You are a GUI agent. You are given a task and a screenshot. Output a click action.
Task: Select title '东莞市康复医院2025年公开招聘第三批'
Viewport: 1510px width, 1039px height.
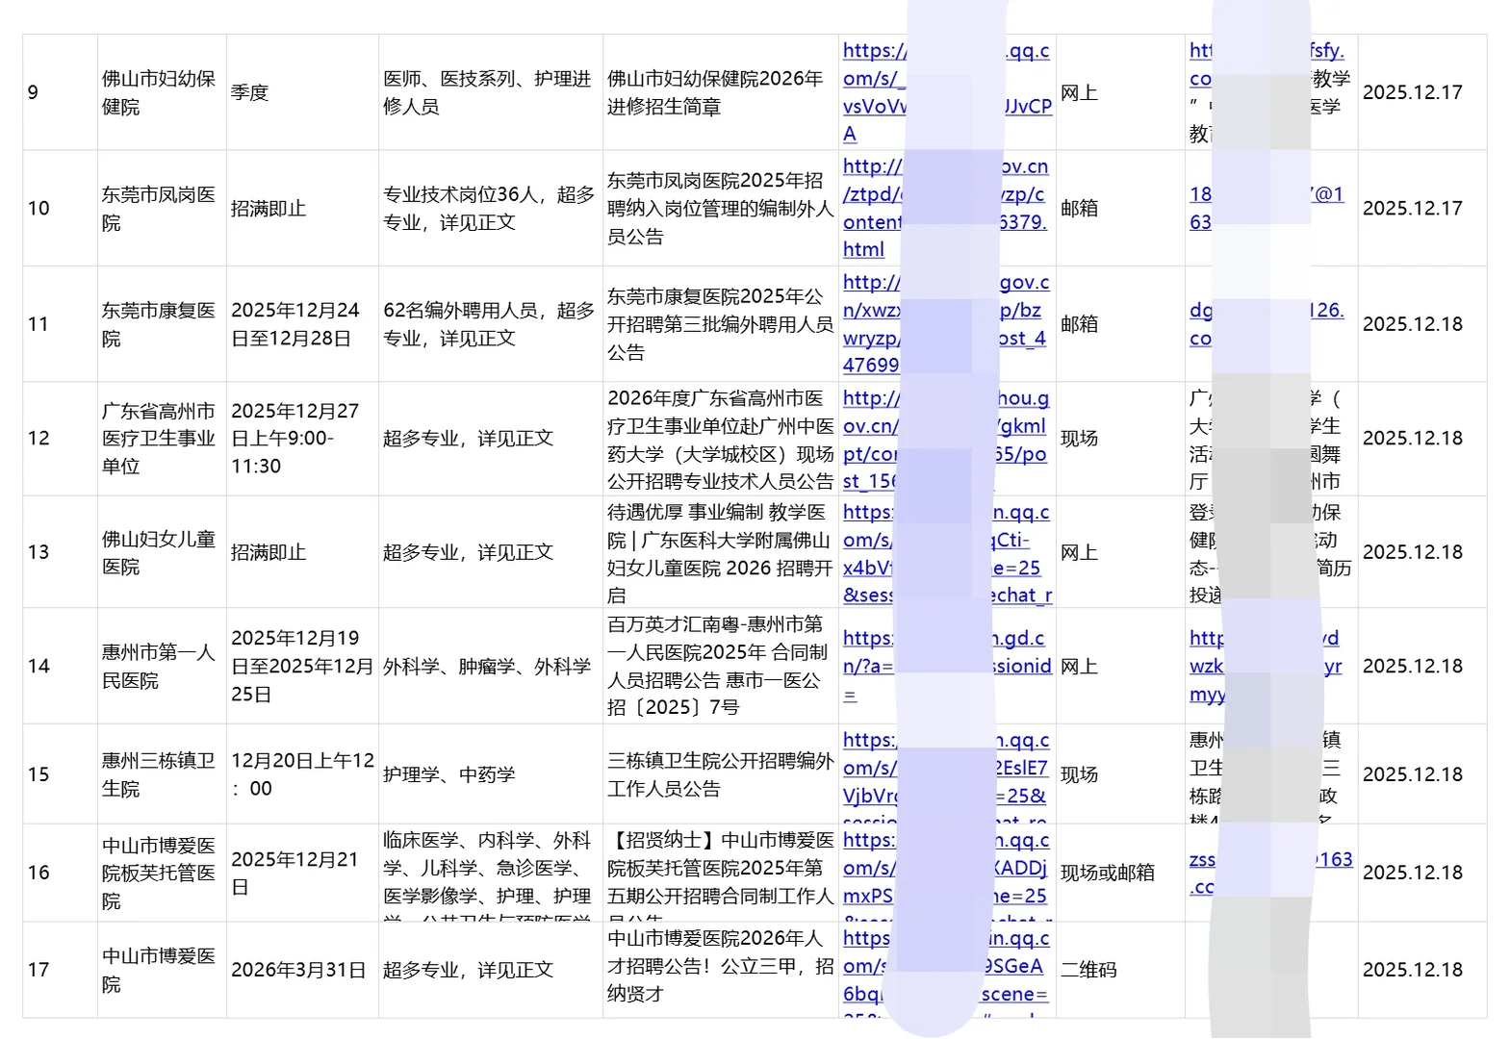click(720, 324)
